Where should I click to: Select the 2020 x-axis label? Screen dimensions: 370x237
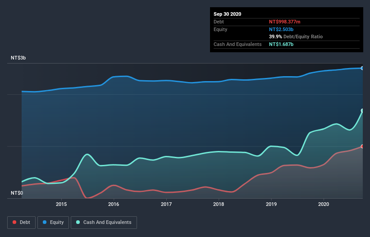[324, 204]
